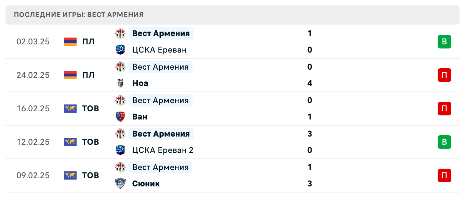
Task: Click the Сюник team logo
Action: coord(120,183)
